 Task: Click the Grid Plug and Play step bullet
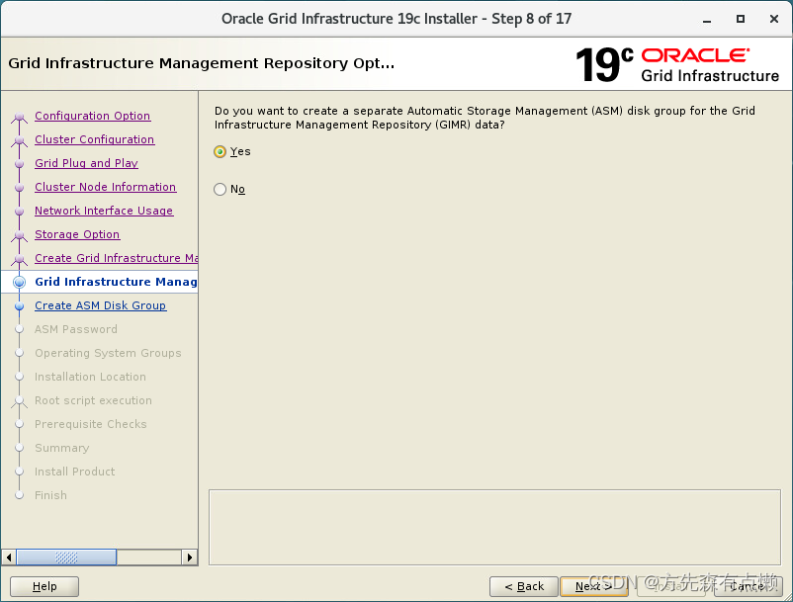click(19, 164)
